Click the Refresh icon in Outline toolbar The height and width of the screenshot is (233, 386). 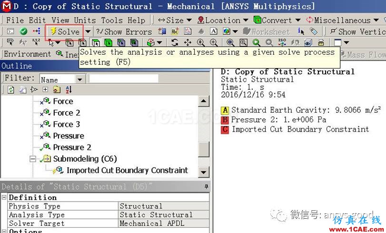coord(10,89)
